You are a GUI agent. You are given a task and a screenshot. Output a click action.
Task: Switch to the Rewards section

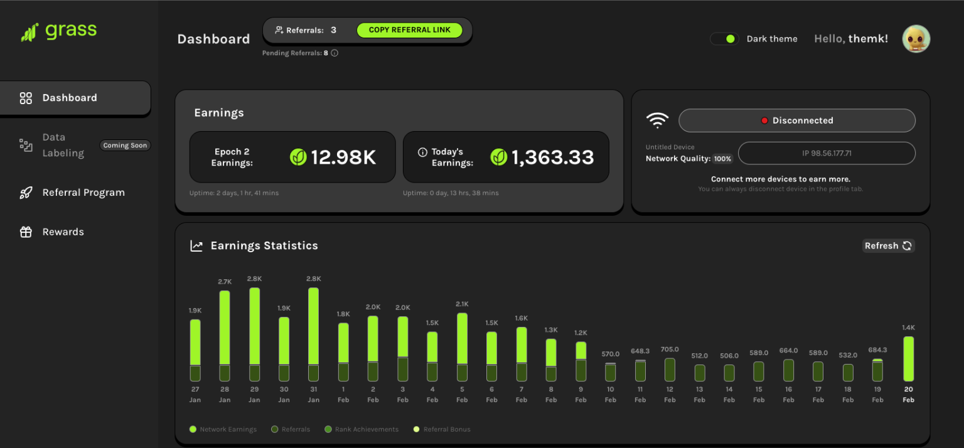click(x=63, y=232)
